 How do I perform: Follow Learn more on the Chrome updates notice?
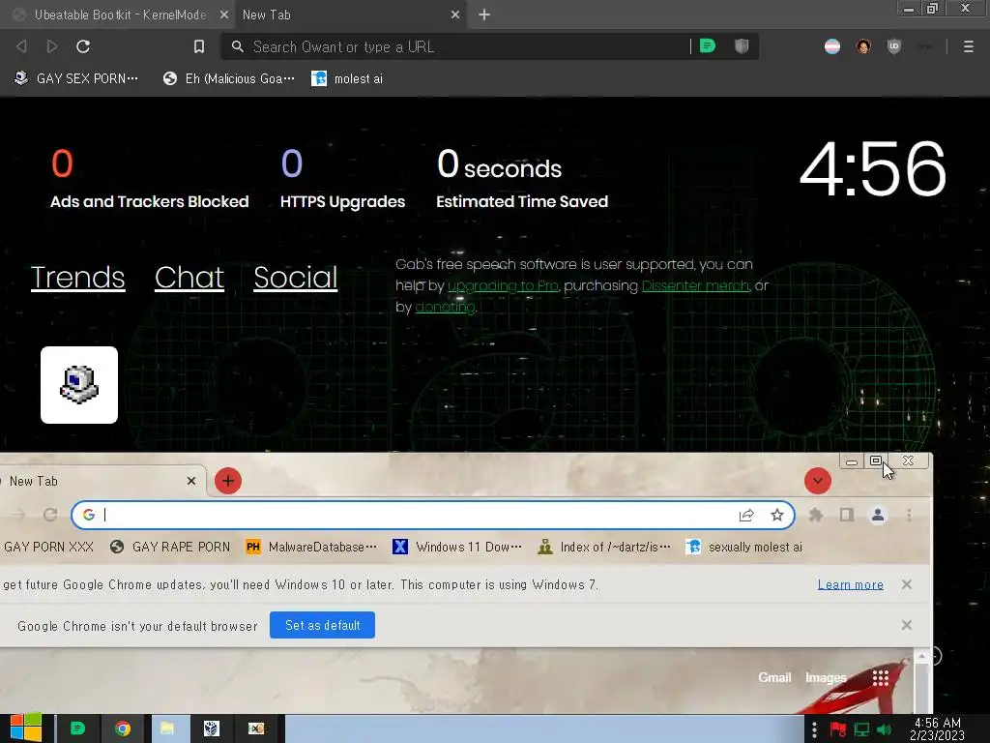[851, 584]
